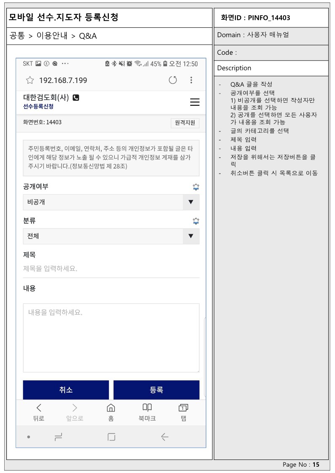335x473 pixels.
Task: Click the 원격지원 button
Action: point(185,123)
